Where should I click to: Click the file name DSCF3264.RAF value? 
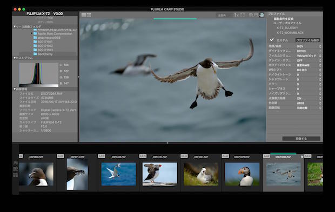(x=52, y=94)
